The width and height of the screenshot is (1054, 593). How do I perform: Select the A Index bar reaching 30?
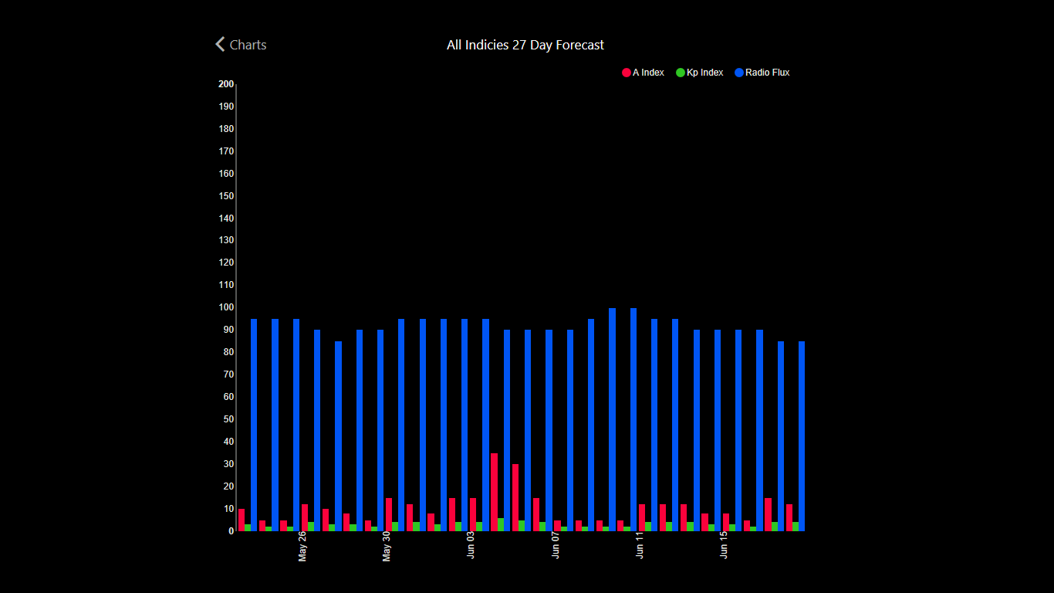(x=515, y=497)
